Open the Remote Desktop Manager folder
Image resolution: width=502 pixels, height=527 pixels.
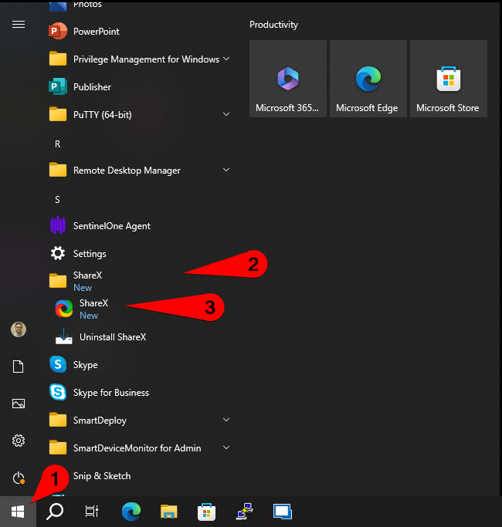pyautogui.click(x=140, y=170)
